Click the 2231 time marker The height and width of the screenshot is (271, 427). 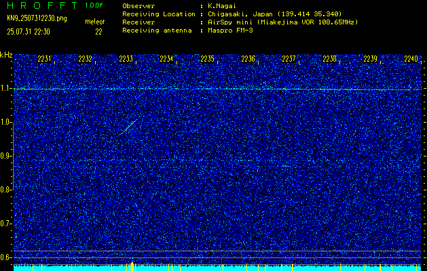[x=44, y=59]
